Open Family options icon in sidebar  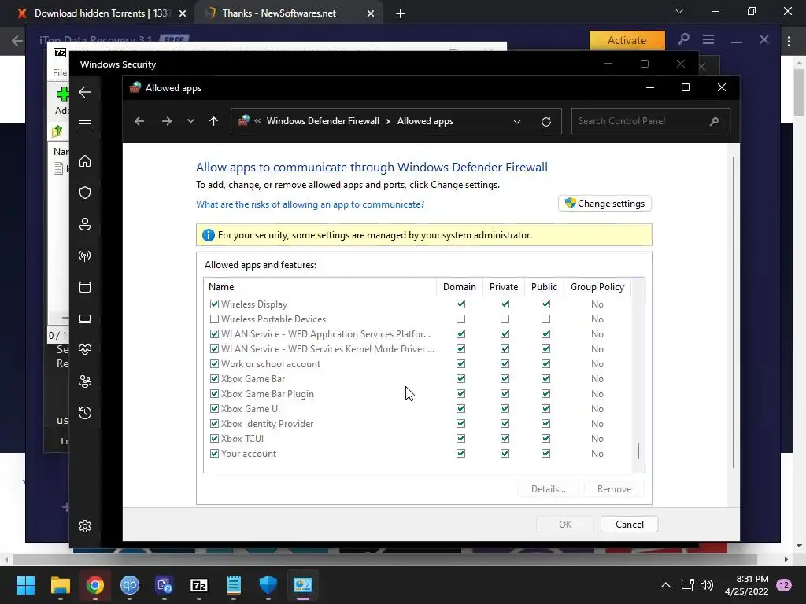(85, 381)
